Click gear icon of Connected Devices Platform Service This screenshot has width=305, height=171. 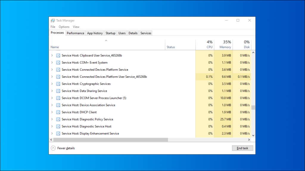[58, 69]
